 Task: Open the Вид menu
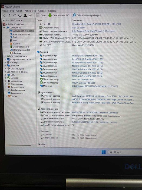coord(12,11)
